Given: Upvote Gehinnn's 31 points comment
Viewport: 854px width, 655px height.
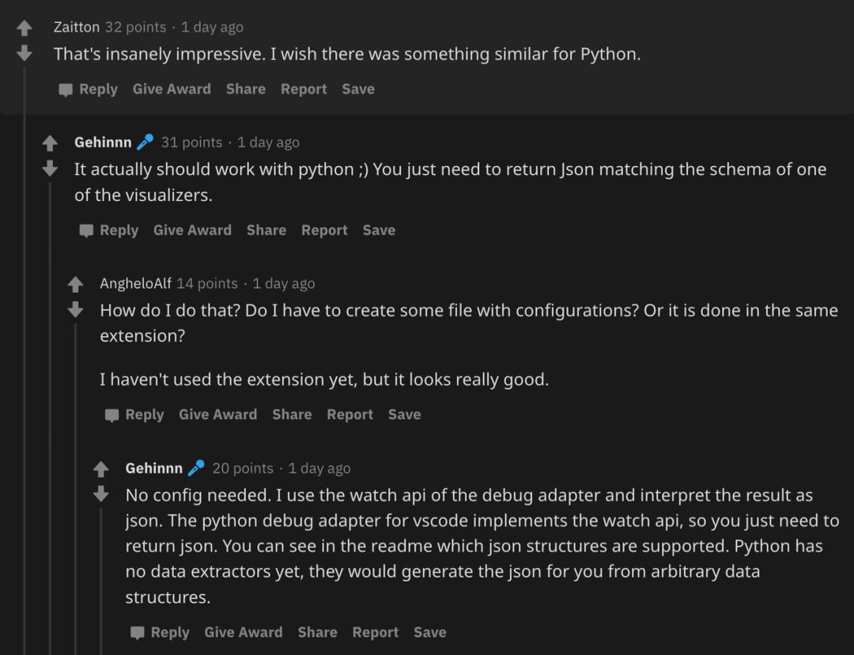Looking at the screenshot, I should coord(50,144).
